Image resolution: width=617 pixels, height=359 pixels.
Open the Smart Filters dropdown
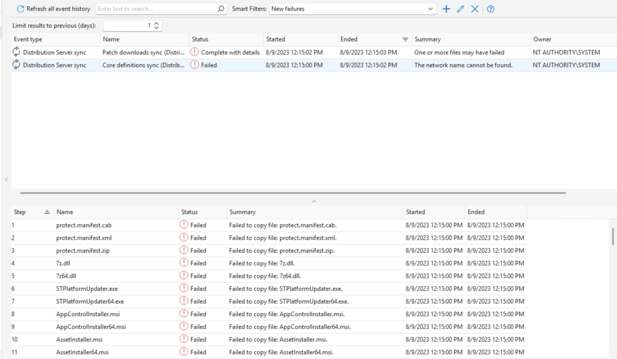[430, 9]
